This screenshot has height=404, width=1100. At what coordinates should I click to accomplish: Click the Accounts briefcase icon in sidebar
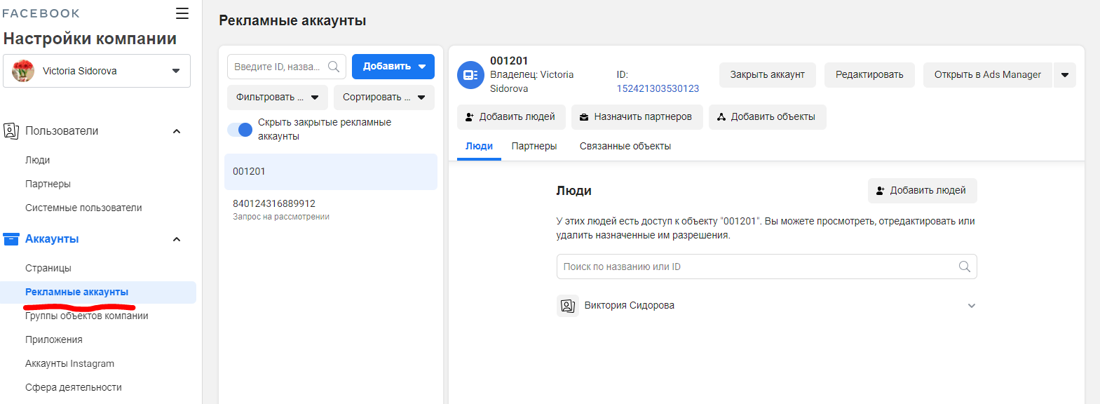click(x=11, y=239)
